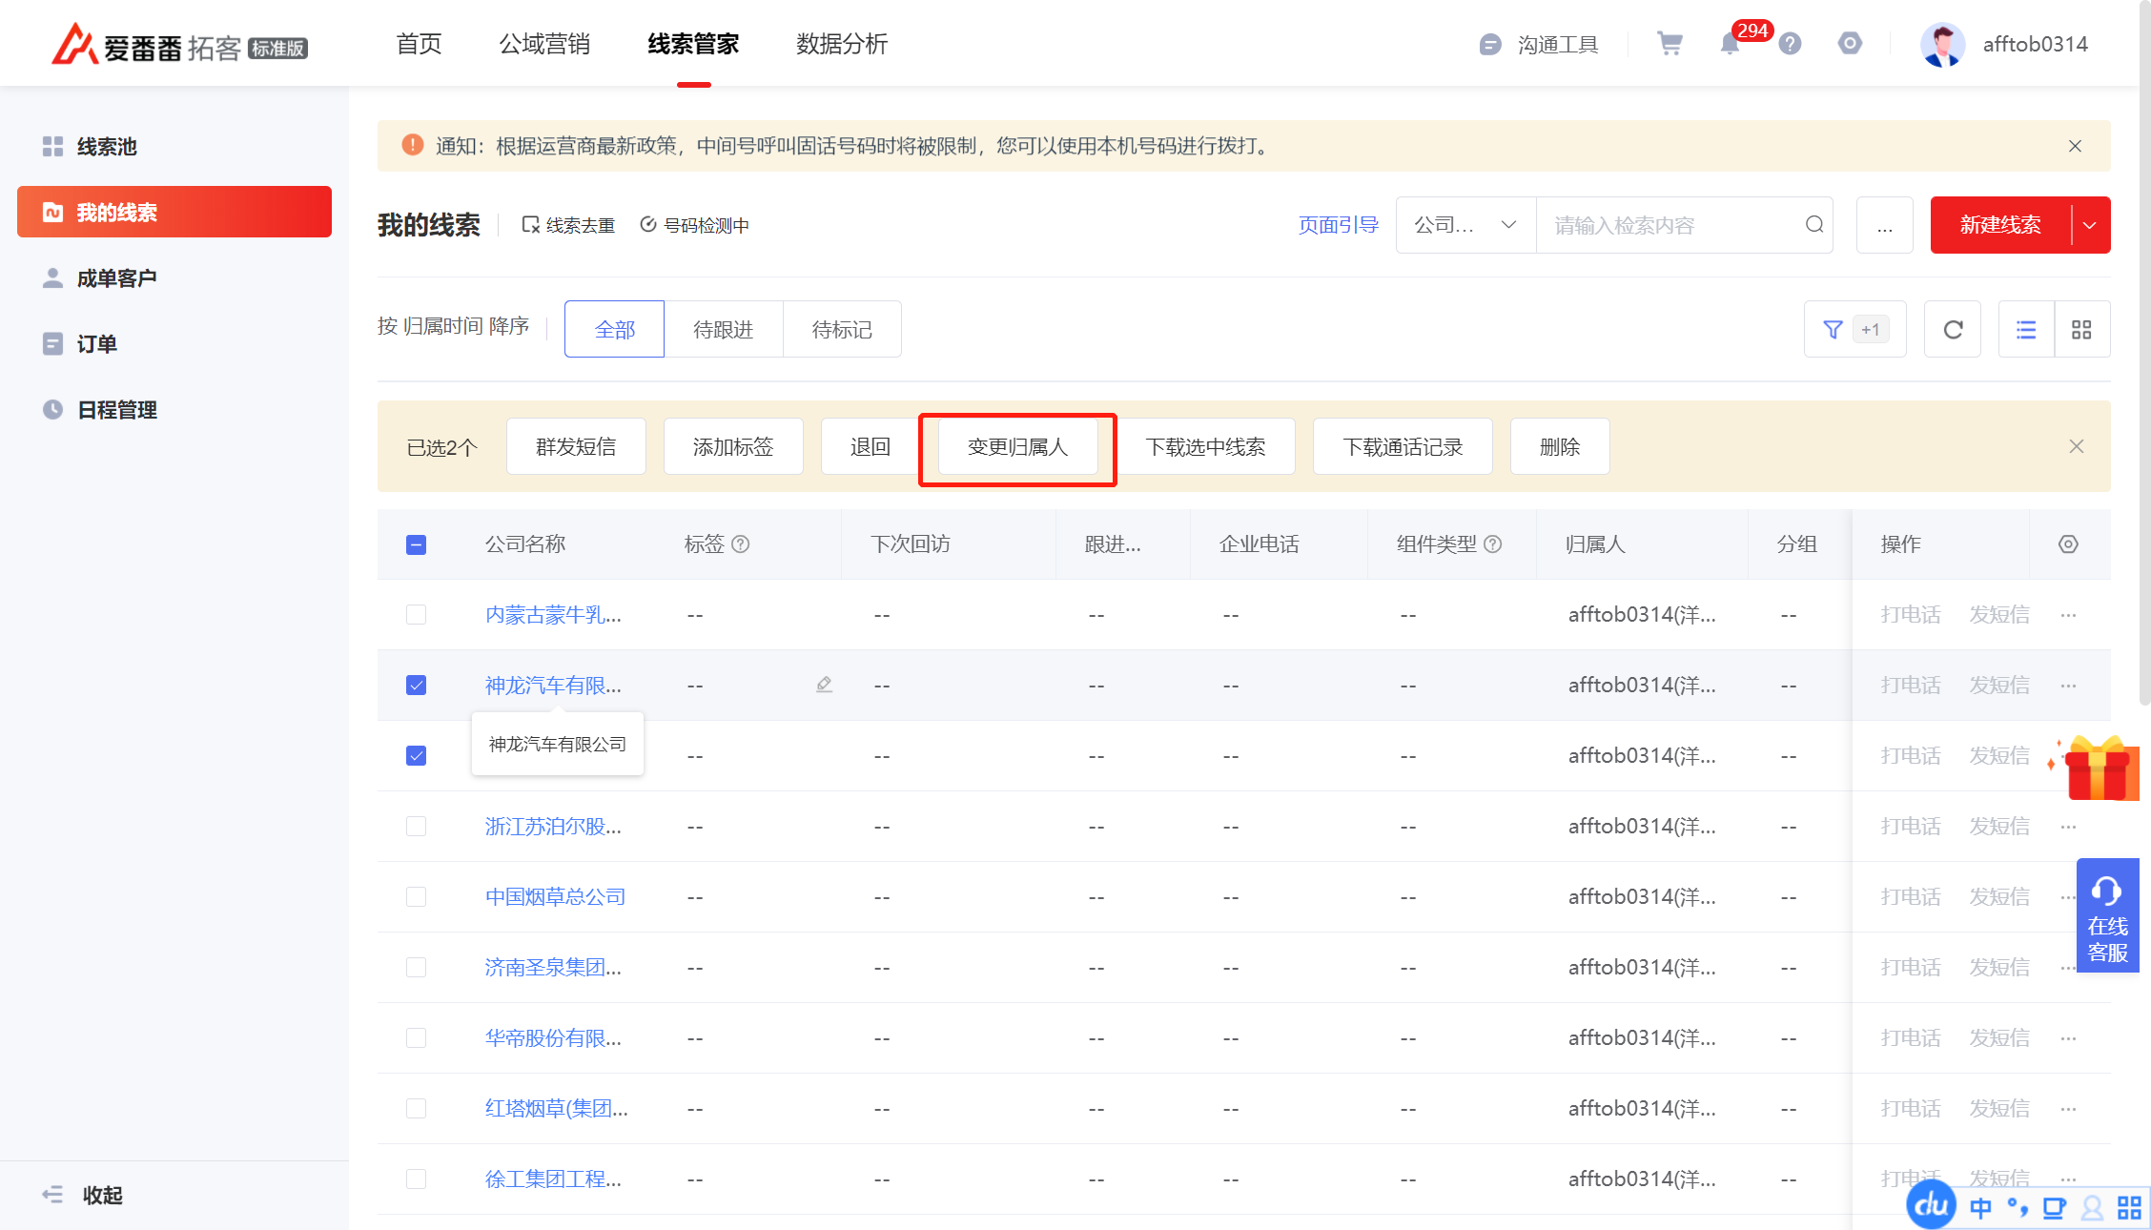Go to 首页 tab
This screenshot has height=1230, width=2151.
[x=419, y=44]
